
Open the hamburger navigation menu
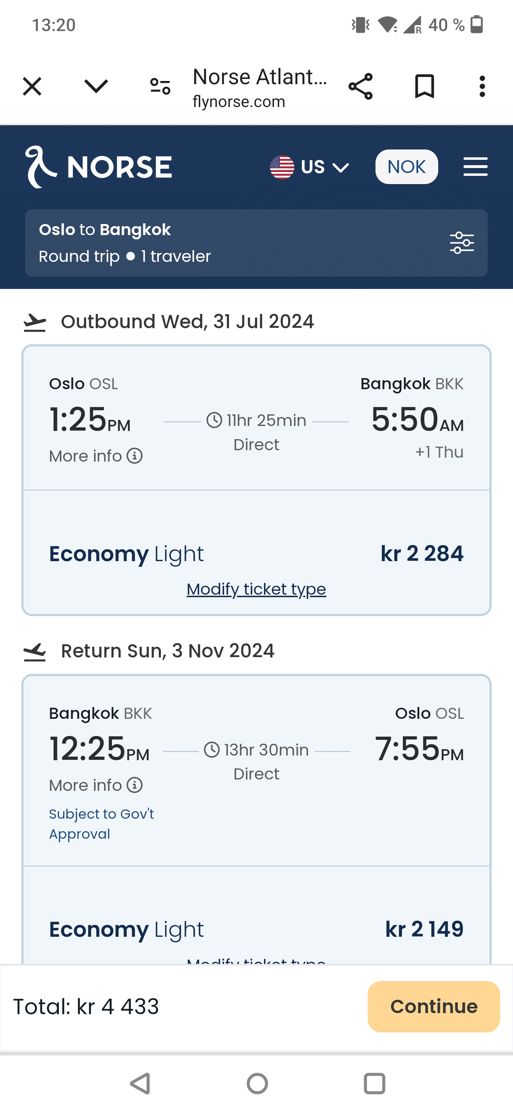tap(475, 167)
